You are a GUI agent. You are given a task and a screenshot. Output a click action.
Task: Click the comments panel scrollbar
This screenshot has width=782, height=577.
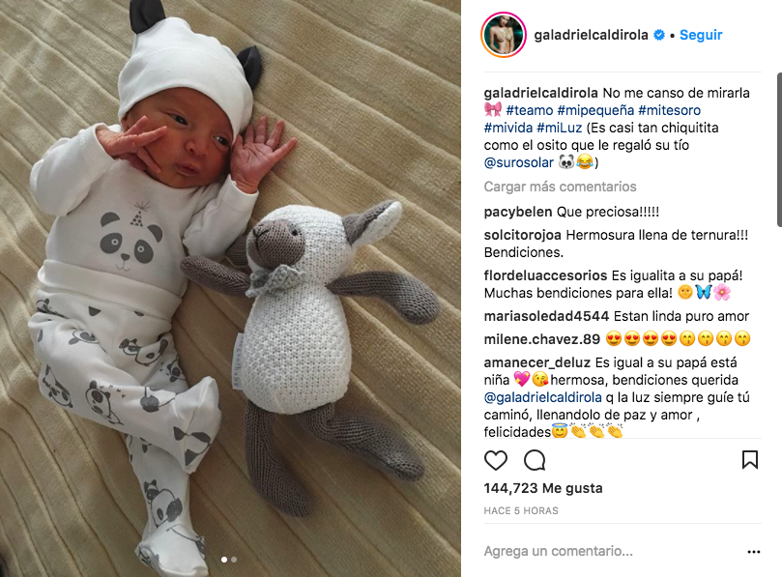coord(779,150)
